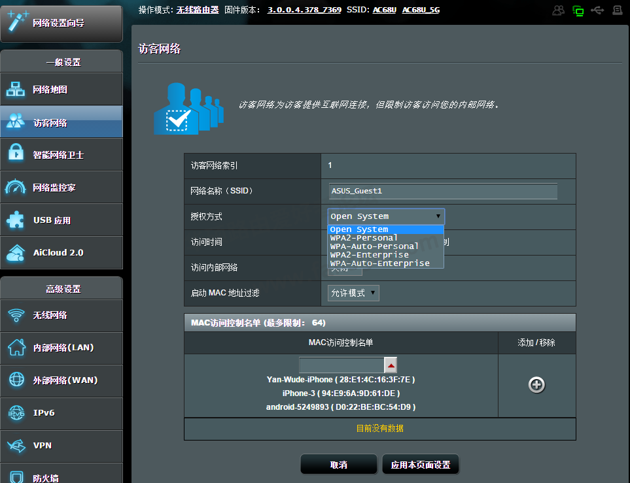Open the 网络地图 menu item
This screenshot has height=483, width=630.
coord(61,89)
